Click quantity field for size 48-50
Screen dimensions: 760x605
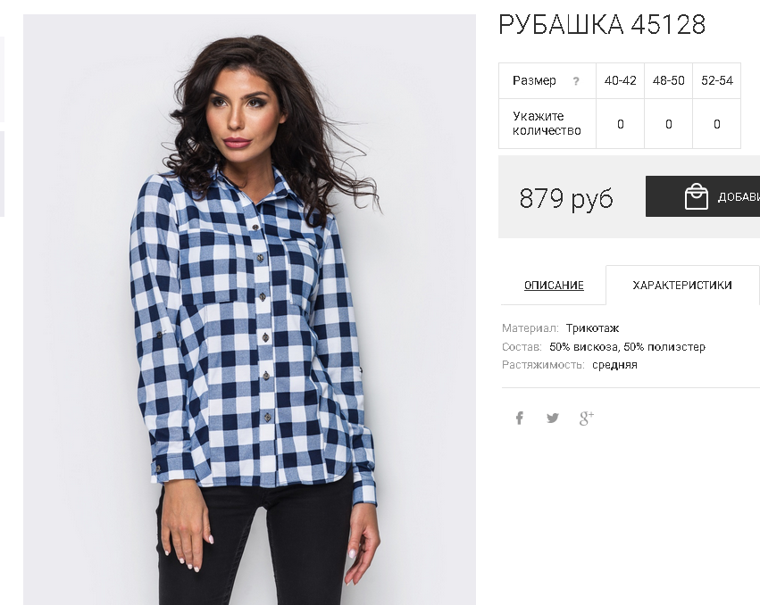[668, 124]
